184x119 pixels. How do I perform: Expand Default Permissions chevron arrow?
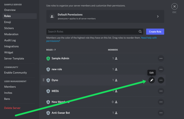(x=158, y=17)
